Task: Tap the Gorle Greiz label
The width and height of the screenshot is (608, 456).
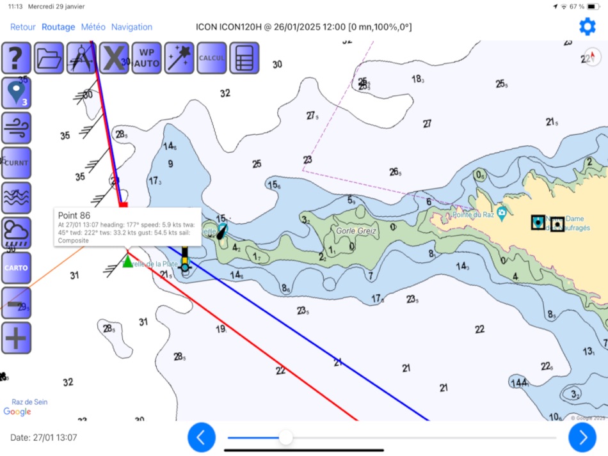Action: 356,231
